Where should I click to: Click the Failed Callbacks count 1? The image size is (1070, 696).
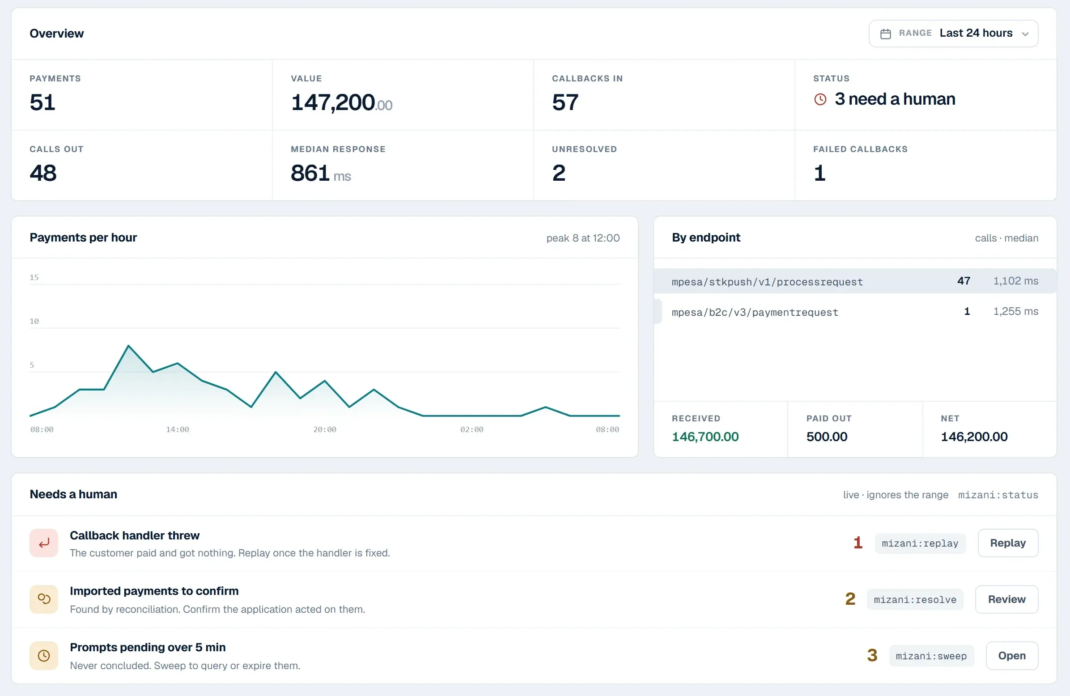point(819,173)
